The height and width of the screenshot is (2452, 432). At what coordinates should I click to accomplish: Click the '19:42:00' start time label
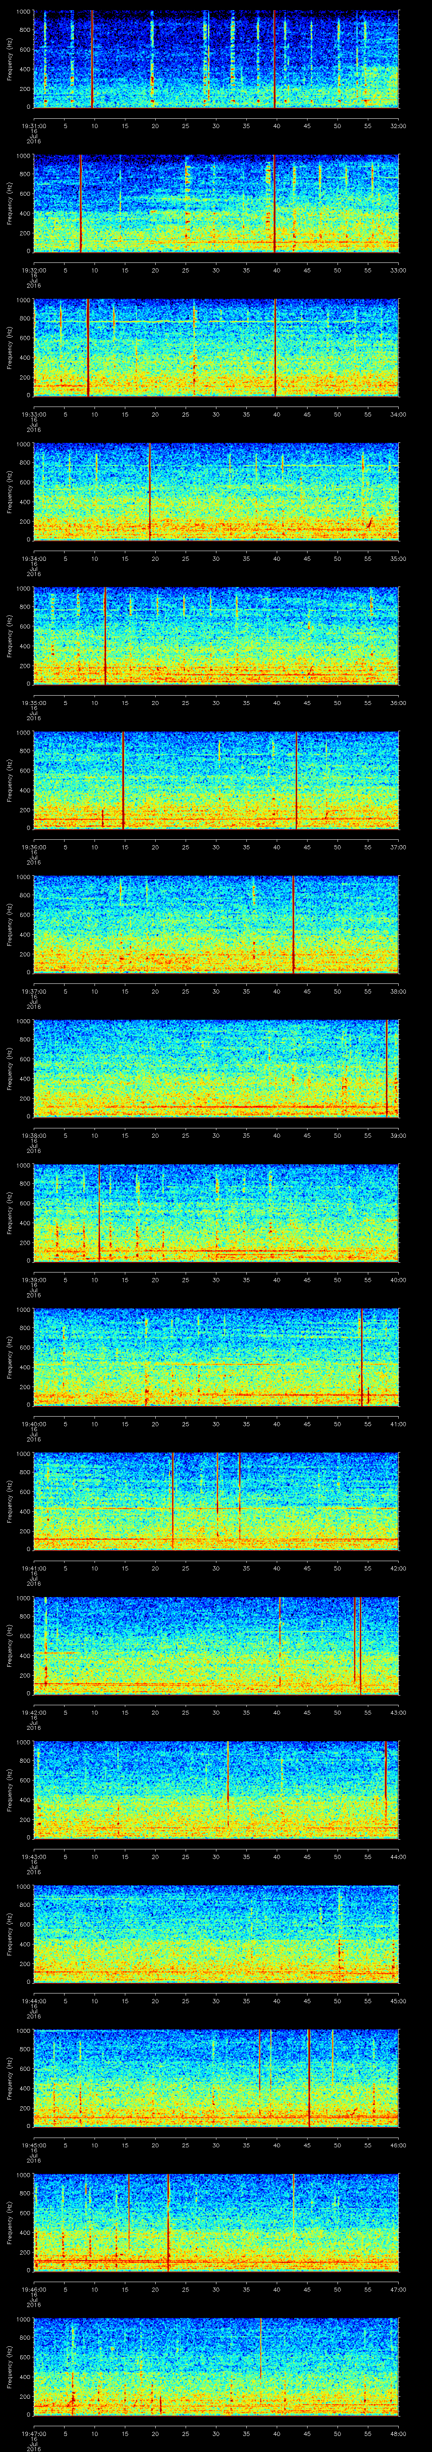pyautogui.click(x=33, y=1712)
